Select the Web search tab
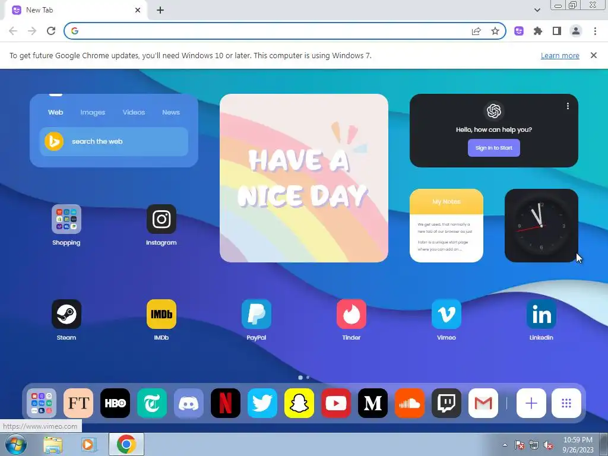 click(x=55, y=112)
